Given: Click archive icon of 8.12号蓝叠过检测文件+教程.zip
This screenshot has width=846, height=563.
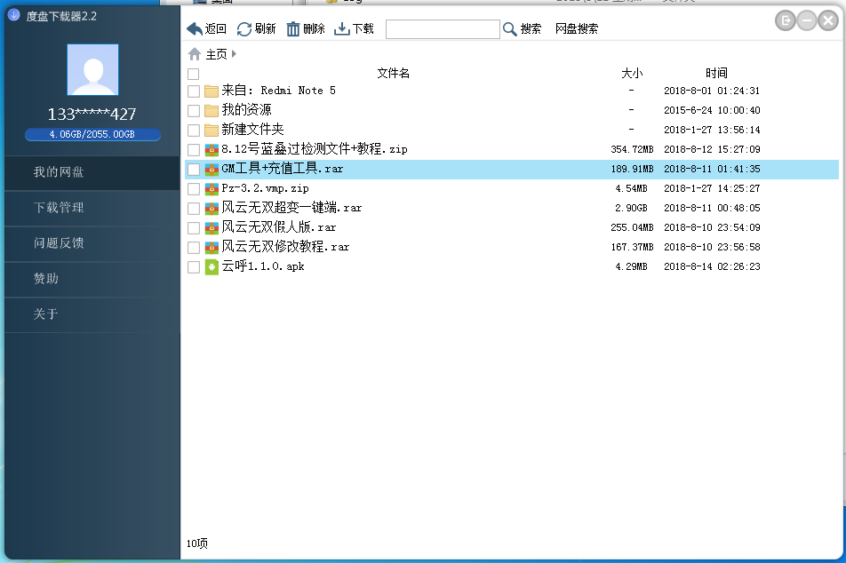Looking at the screenshot, I should click(x=211, y=149).
